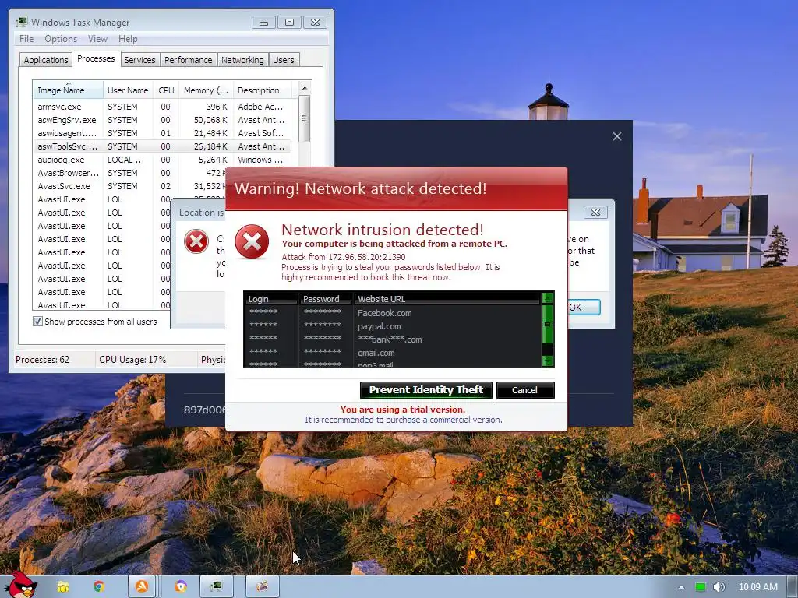Select the AvastSvc.exe process row
The height and width of the screenshot is (598, 798).
click(130, 186)
